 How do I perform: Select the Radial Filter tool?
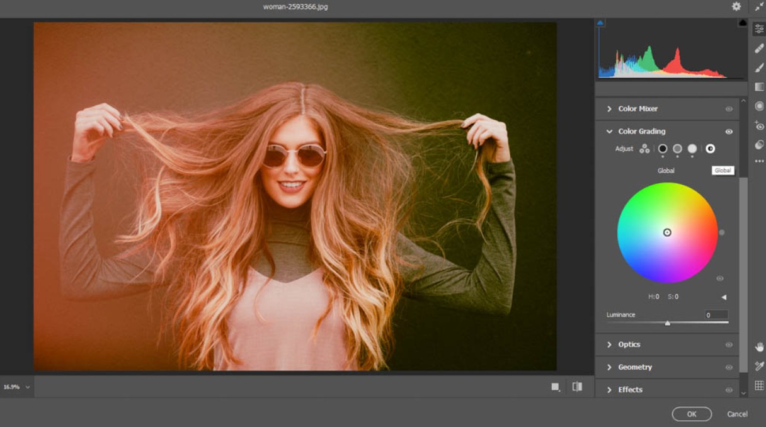[759, 106]
